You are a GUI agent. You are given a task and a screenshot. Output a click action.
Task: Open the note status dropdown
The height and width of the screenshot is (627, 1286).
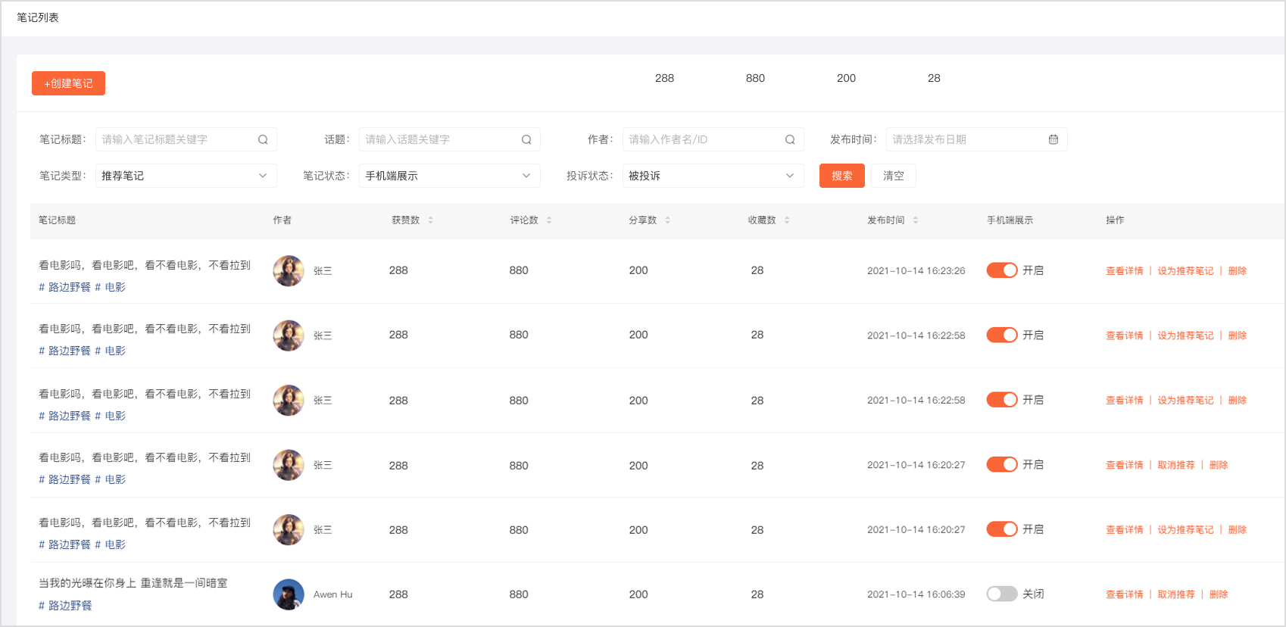(x=449, y=176)
